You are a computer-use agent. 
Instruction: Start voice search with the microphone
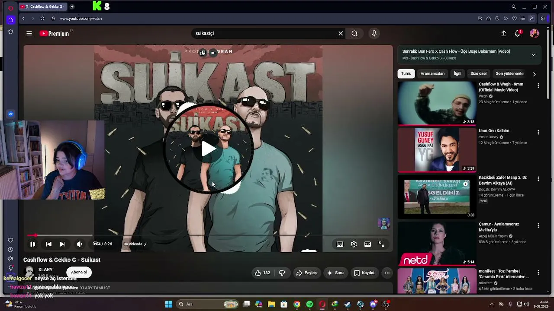374,33
